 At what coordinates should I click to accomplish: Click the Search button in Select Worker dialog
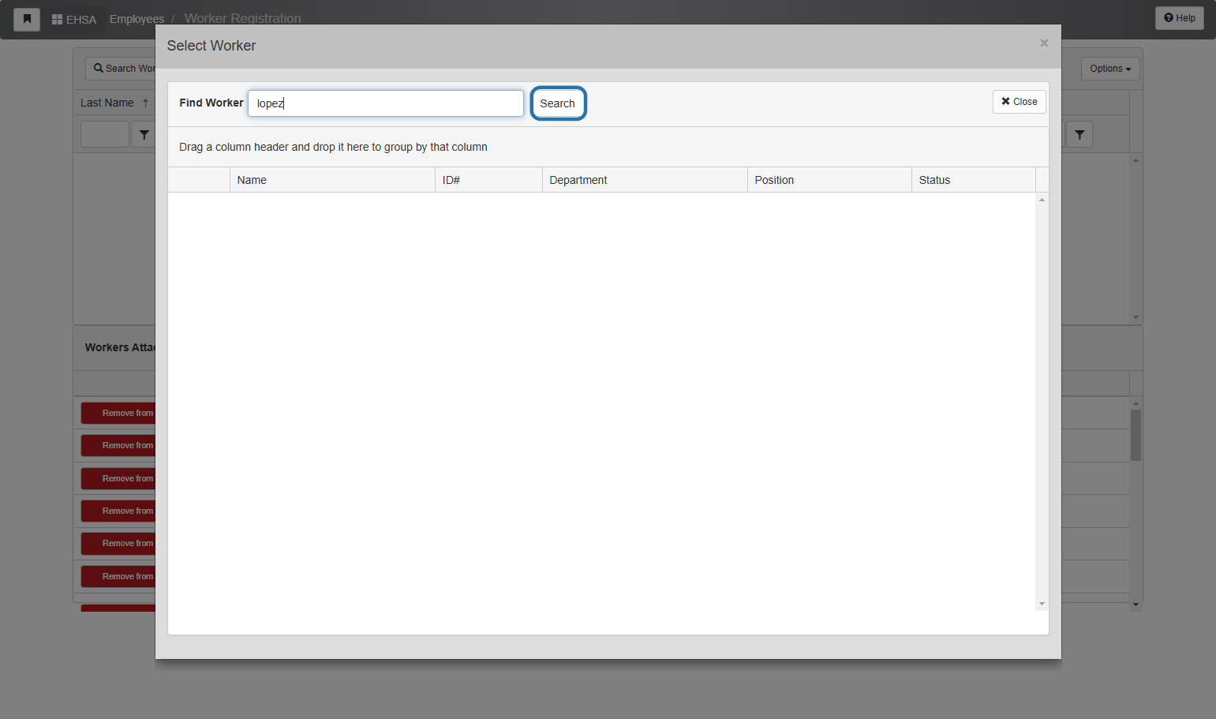(558, 103)
